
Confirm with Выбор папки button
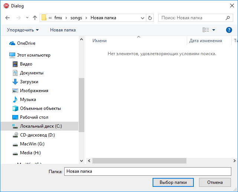pos(173,182)
